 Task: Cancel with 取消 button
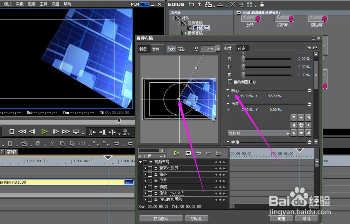pos(307,218)
